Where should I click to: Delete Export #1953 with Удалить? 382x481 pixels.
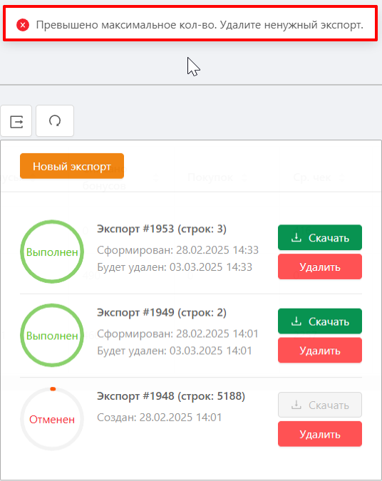(320, 267)
